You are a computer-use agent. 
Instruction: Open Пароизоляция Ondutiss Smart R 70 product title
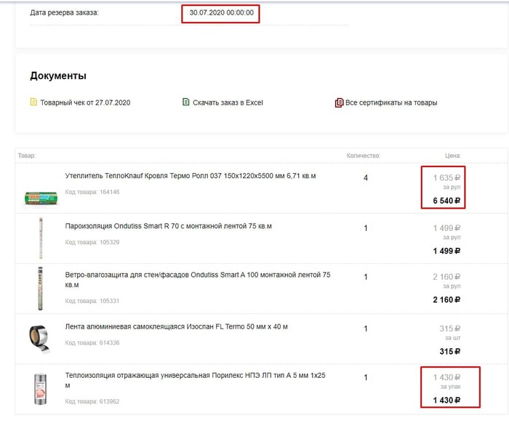(168, 227)
